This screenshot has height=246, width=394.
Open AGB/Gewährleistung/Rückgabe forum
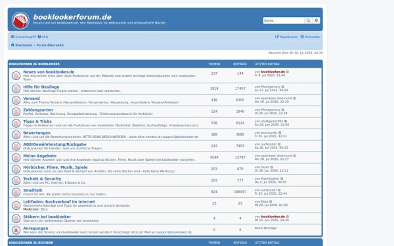click(x=55, y=144)
